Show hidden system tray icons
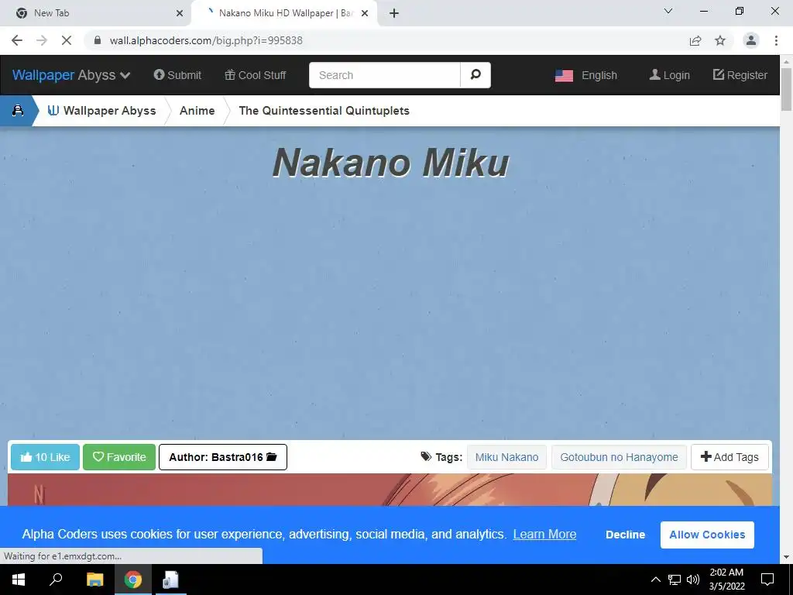 [655, 580]
